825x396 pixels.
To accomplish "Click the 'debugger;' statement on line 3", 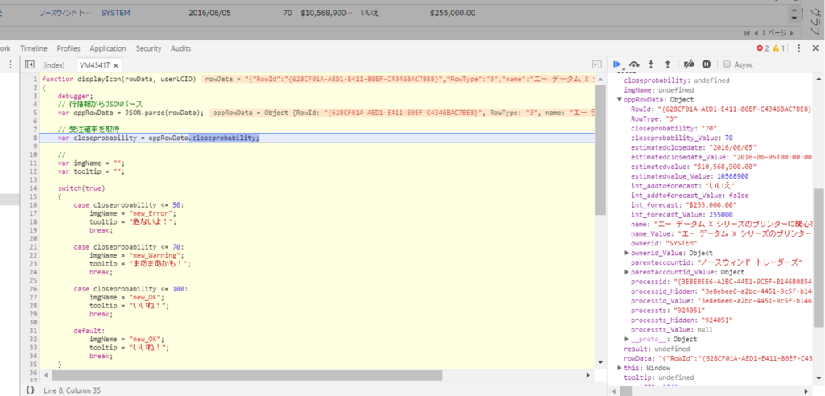I will coord(75,96).
